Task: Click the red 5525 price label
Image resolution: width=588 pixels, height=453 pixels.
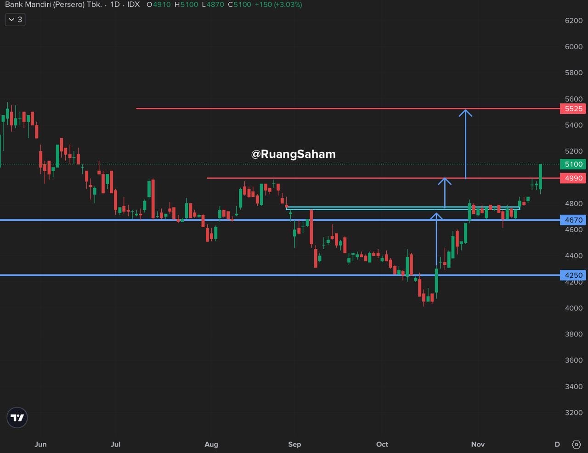Action: coord(573,109)
